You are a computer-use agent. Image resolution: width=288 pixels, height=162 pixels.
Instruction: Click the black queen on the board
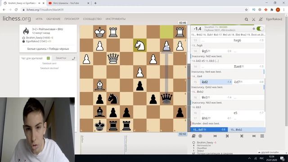click(x=166, y=99)
